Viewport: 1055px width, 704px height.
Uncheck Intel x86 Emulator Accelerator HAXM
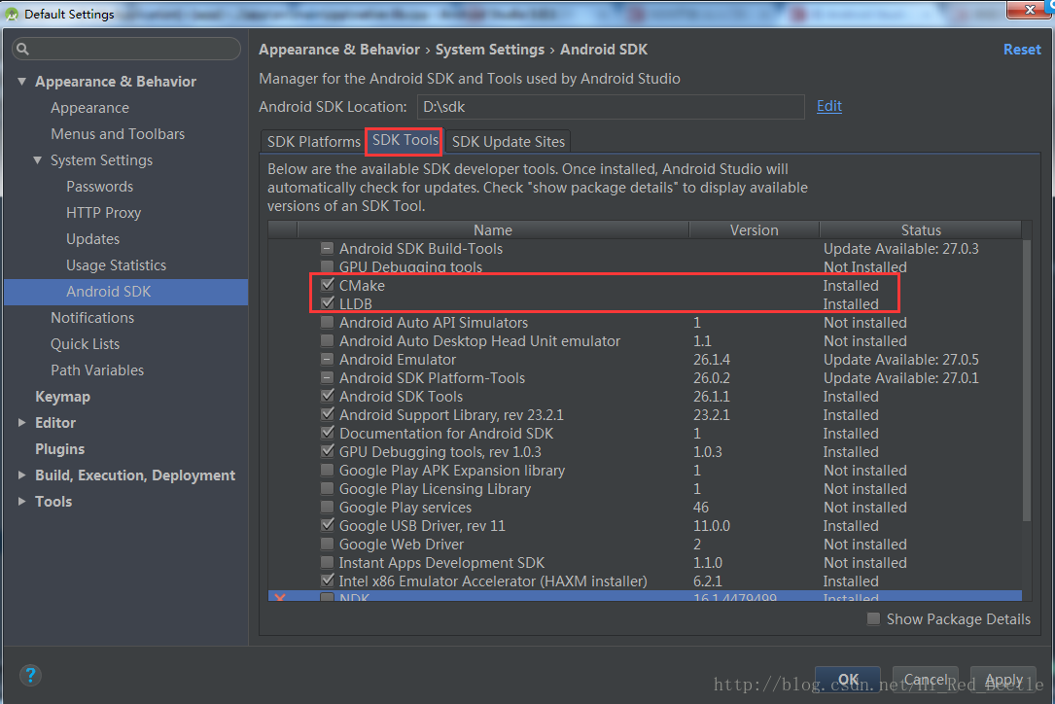tap(328, 581)
